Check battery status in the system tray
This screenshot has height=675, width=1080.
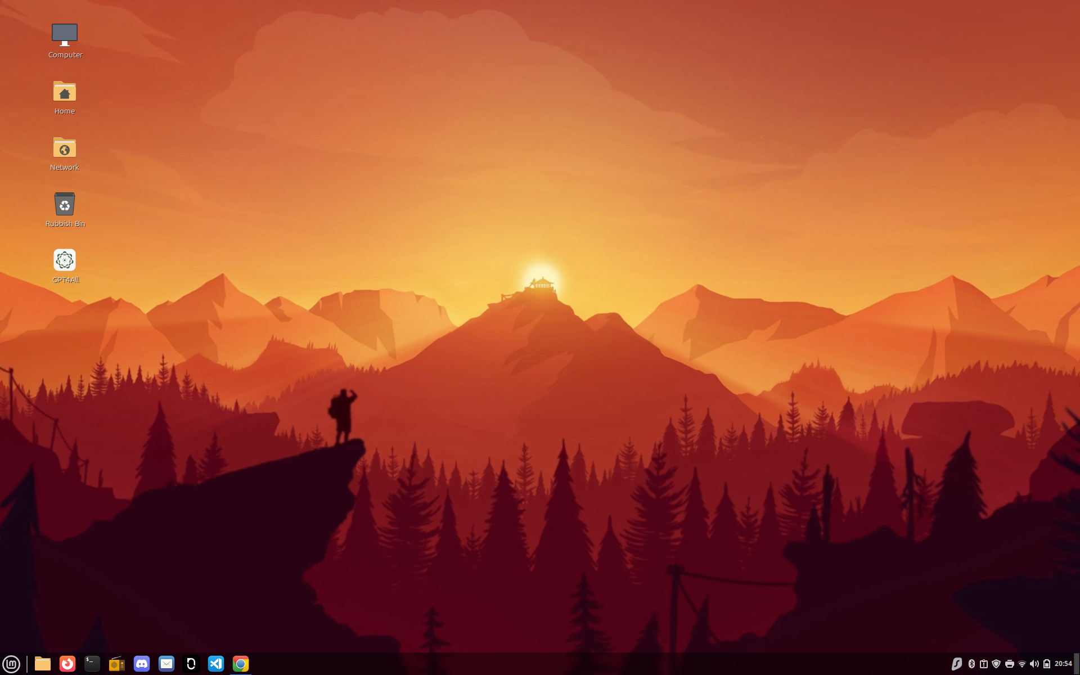1047,664
